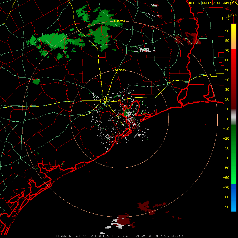
Task: Click the -70 value on the velocity scale
Action: 226,187
